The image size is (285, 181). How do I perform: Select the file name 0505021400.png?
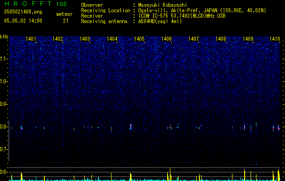(x=23, y=12)
